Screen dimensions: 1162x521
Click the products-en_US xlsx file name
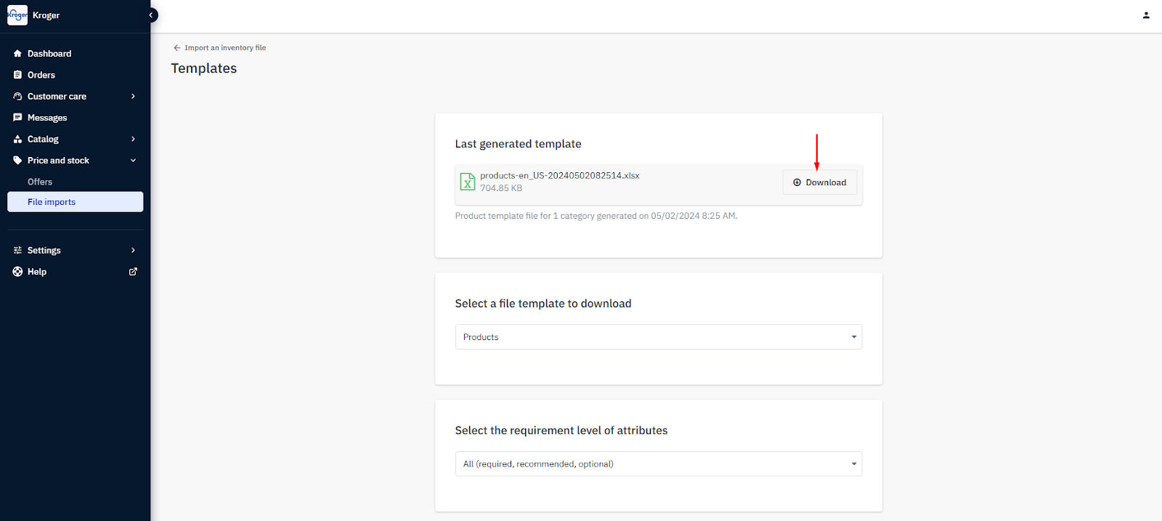pos(559,176)
